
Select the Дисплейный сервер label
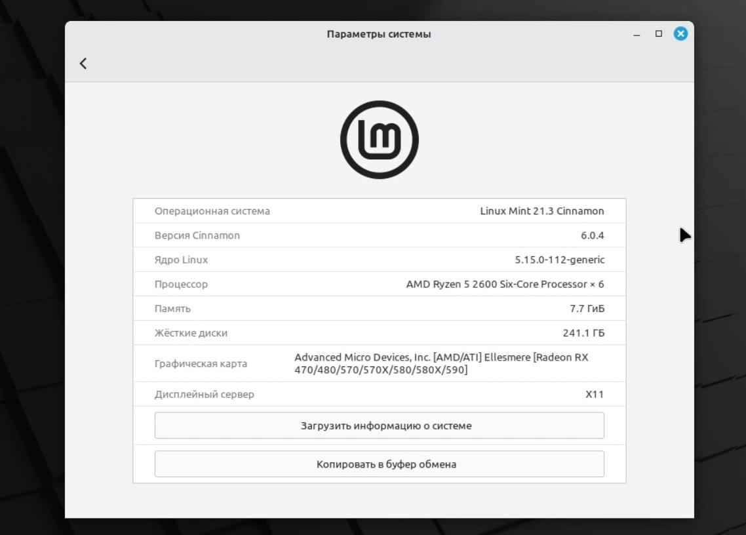[x=204, y=394]
